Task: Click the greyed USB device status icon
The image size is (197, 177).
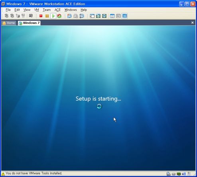Action: pyautogui.click(x=189, y=174)
